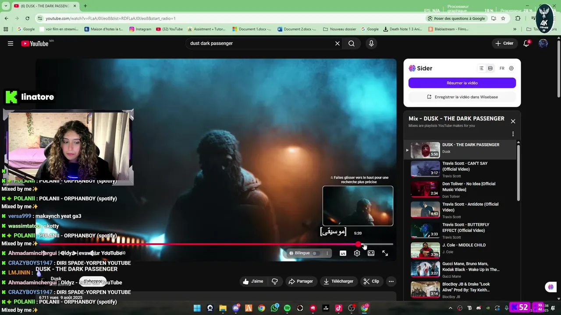Select J. Cole - MIDDLE CHILD in playlist
This screenshot has height=315, width=561.
pos(460,250)
